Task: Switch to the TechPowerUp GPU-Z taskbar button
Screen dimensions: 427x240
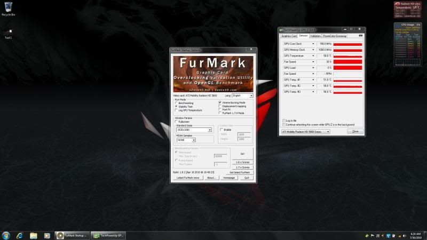Action: pyautogui.click(x=108, y=235)
